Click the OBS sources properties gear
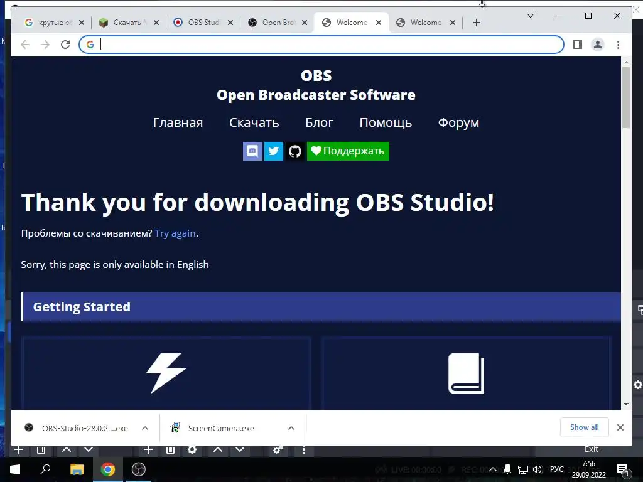Screen dimensions: 643x482 coord(192,449)
